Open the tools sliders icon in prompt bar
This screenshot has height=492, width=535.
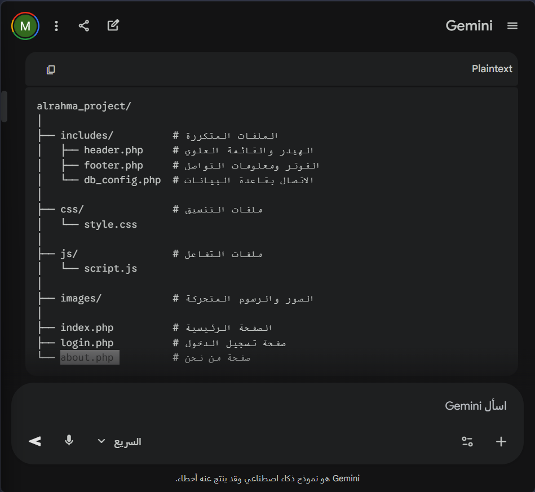[x=467, y=441]
